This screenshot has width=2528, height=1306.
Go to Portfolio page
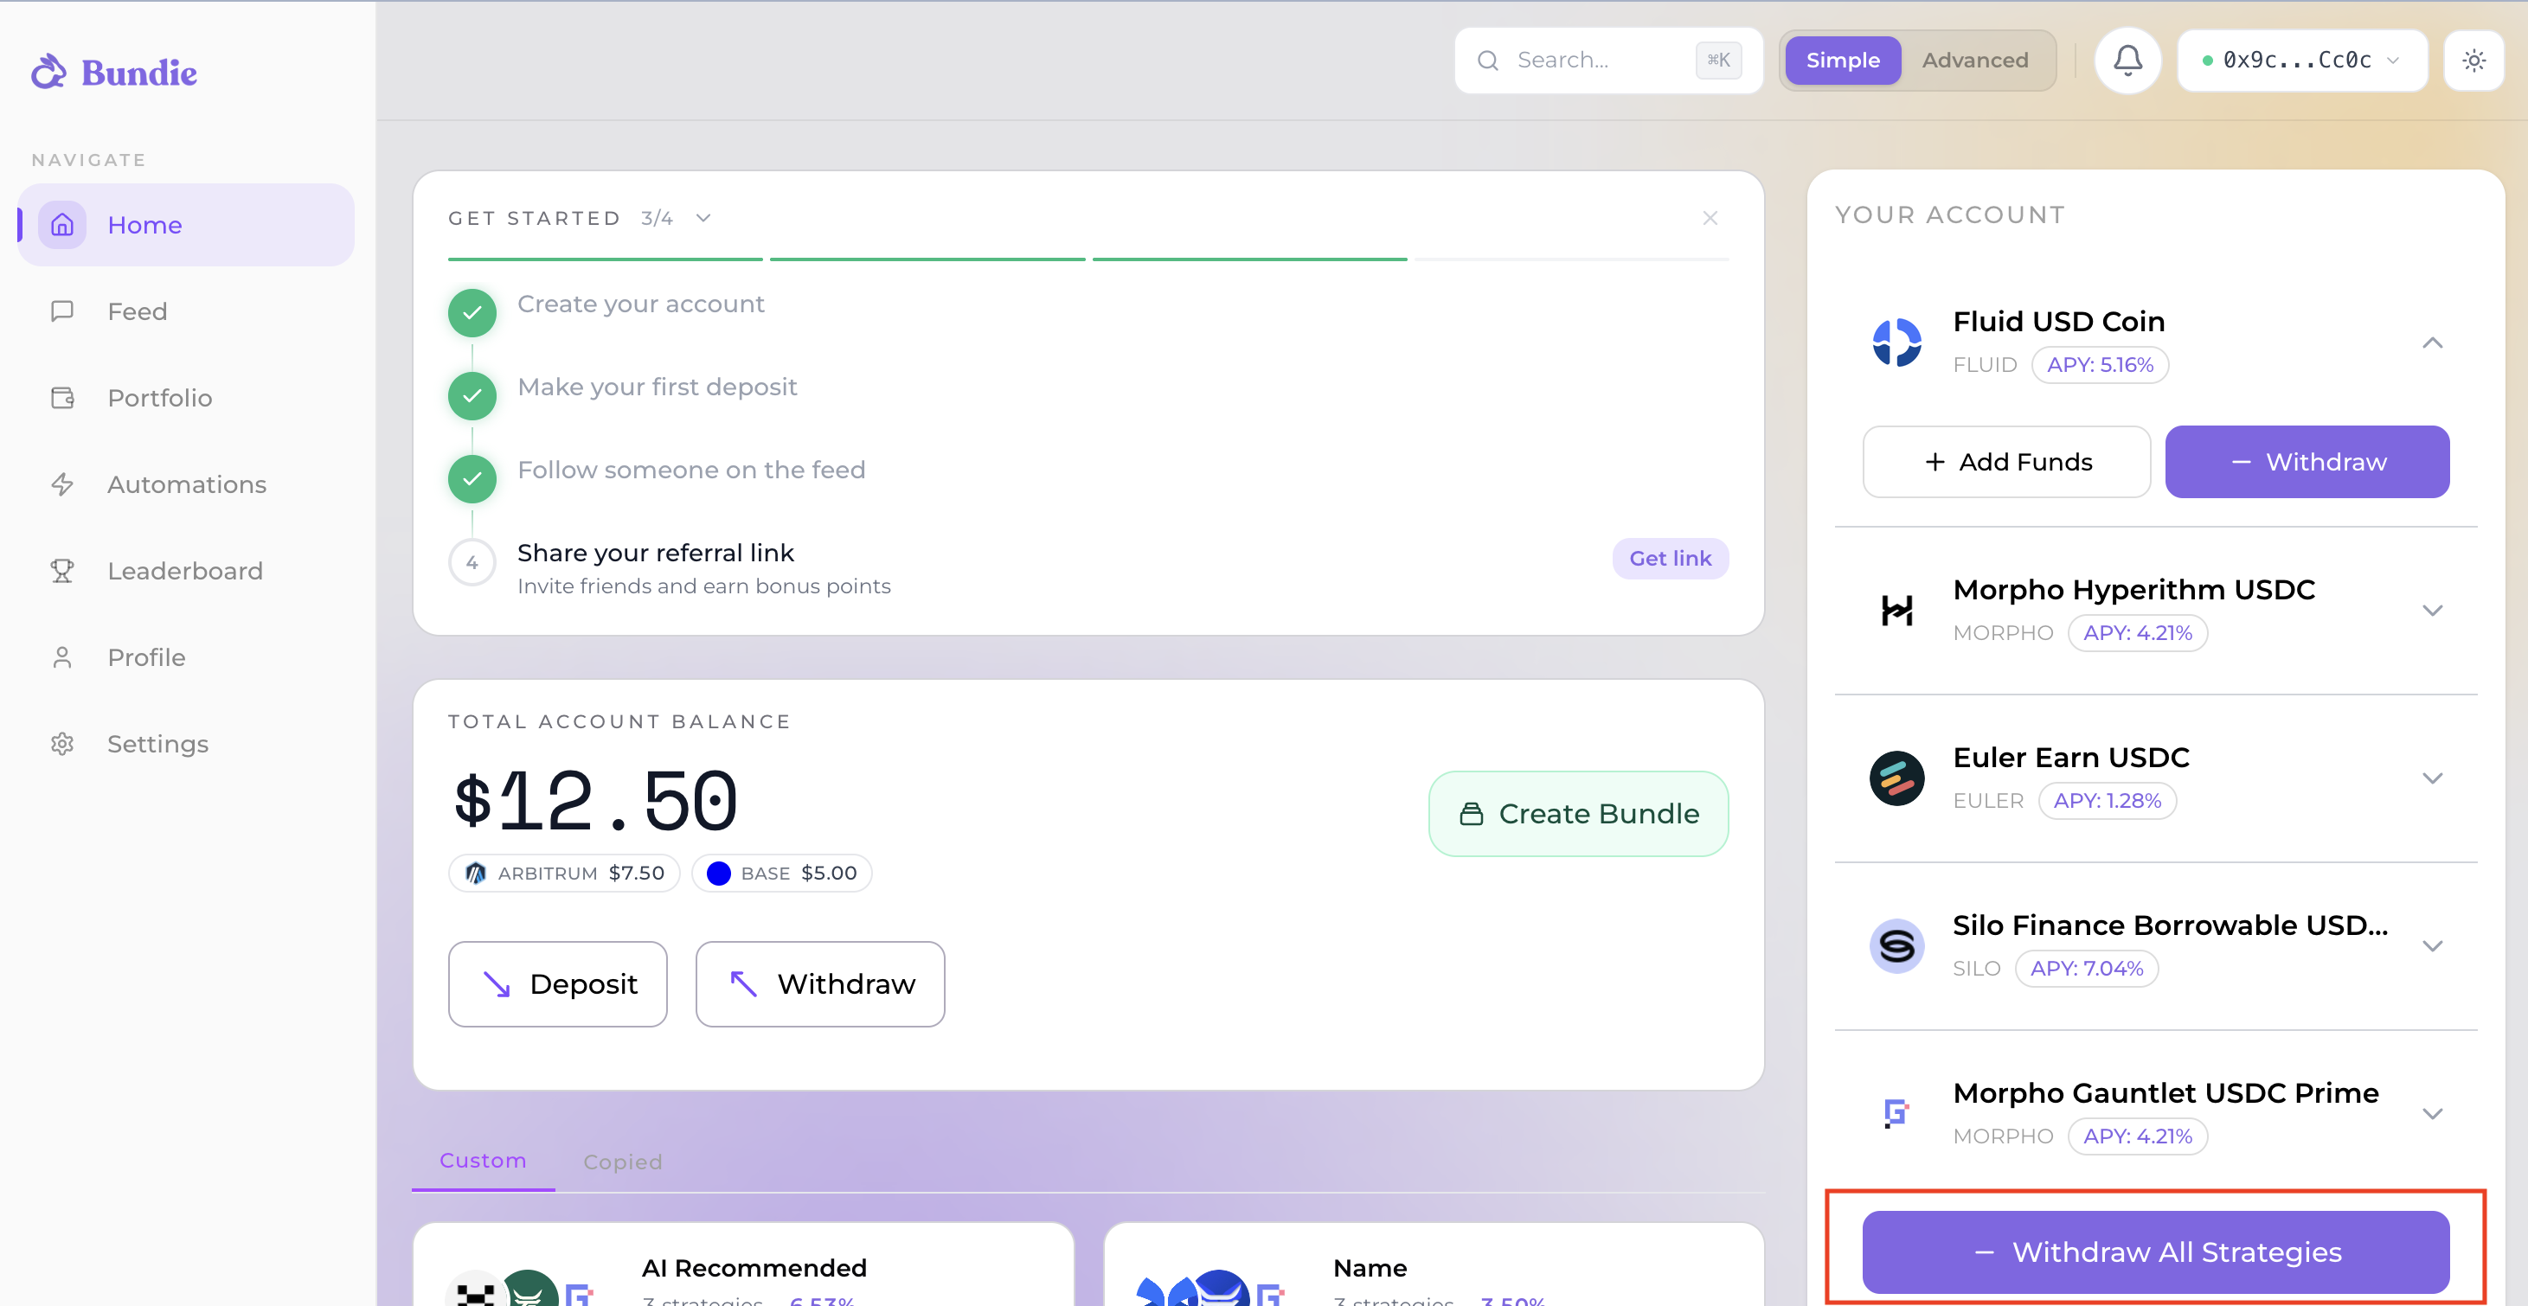(x=185, y=397)
